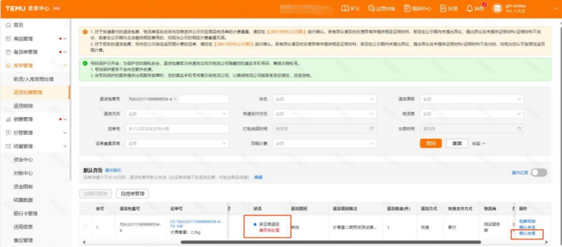
Task: Expand the 退货方式 dropdown
Action: coord(177,114)
